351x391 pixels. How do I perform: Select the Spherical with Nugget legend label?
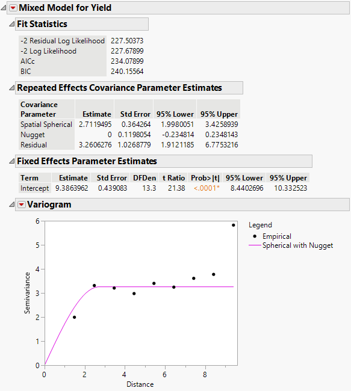297,245
